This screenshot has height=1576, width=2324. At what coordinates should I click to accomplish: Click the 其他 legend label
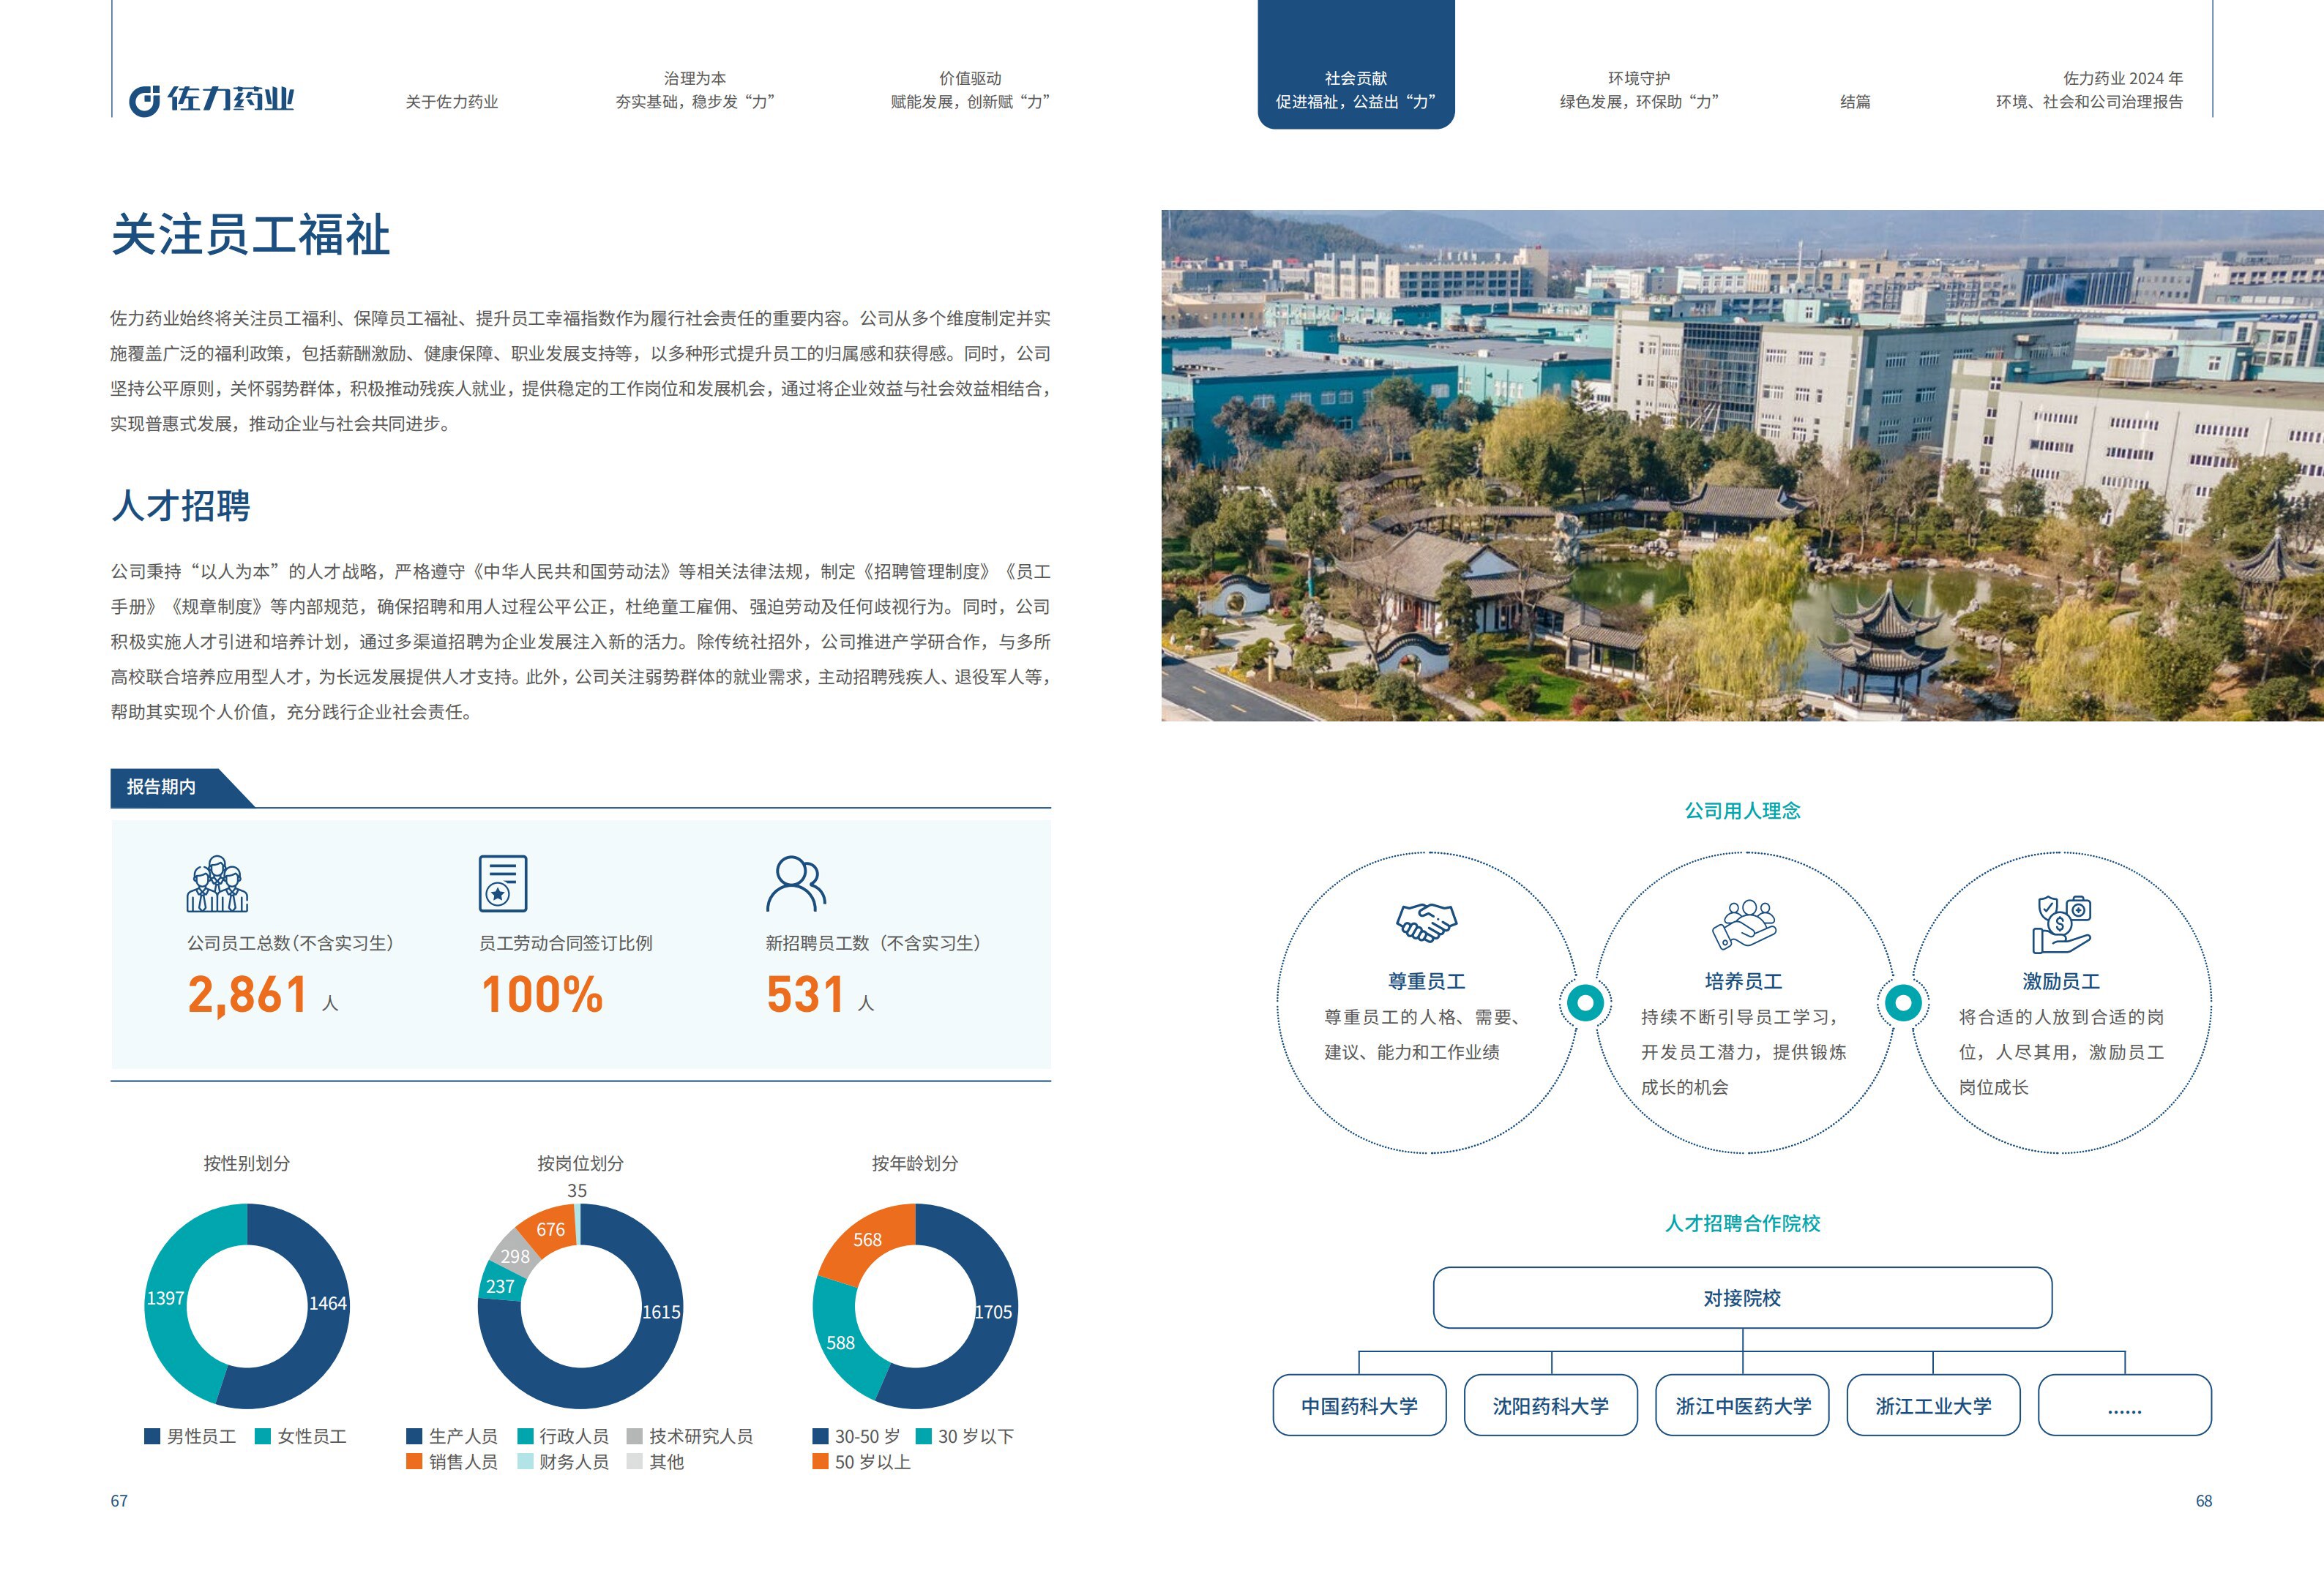(667, 1462)
